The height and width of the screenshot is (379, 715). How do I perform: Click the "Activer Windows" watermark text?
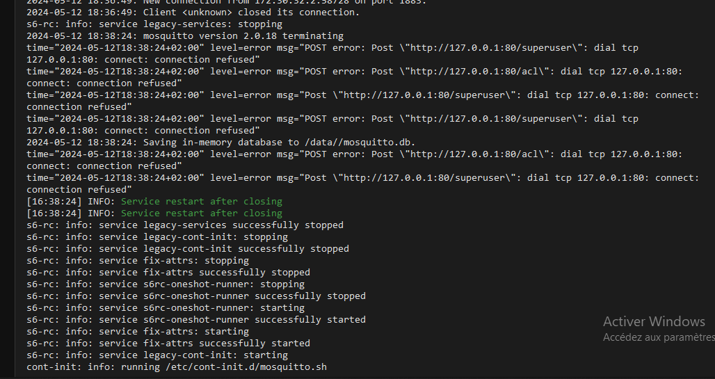click(654, 321)
